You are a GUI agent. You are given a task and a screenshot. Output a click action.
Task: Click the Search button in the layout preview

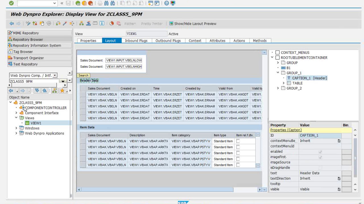tap(83, 75)
